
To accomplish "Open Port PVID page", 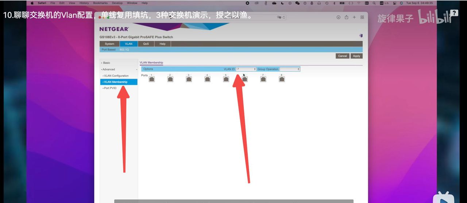I will pyautogui.click(x=110, y=88).
